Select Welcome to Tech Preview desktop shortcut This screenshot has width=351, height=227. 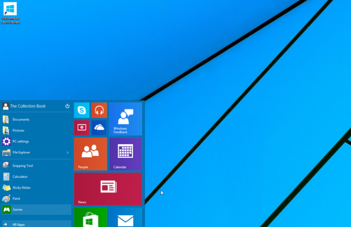10,13
